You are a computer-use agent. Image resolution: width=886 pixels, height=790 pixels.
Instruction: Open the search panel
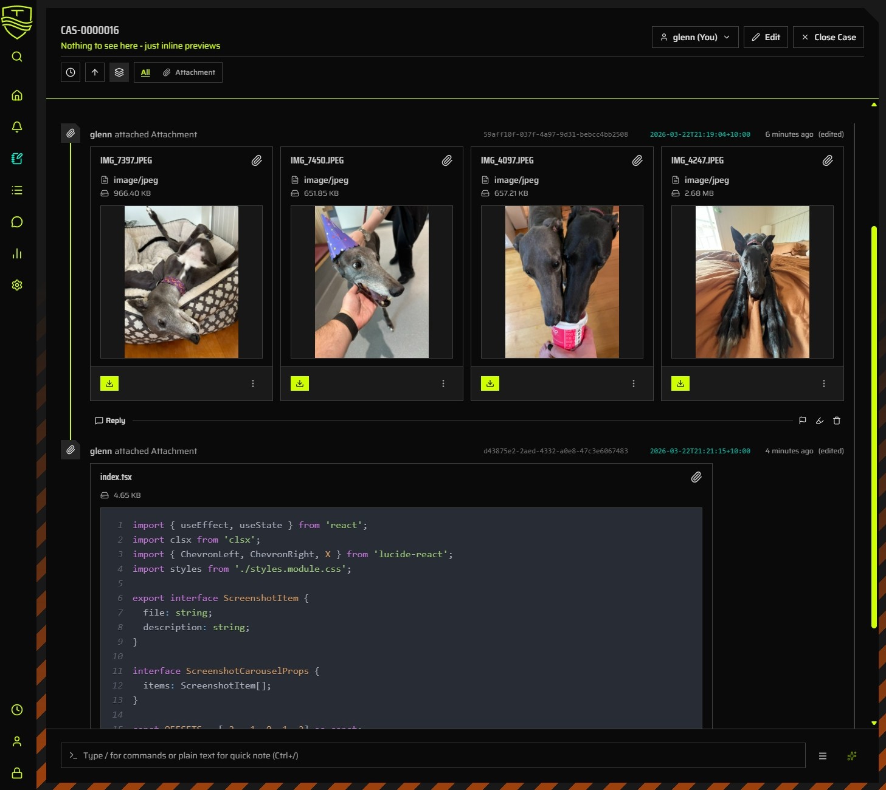pyautogui.click(x=17, y=57)
